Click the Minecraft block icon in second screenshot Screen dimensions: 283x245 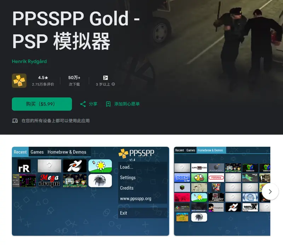(182, 187)
